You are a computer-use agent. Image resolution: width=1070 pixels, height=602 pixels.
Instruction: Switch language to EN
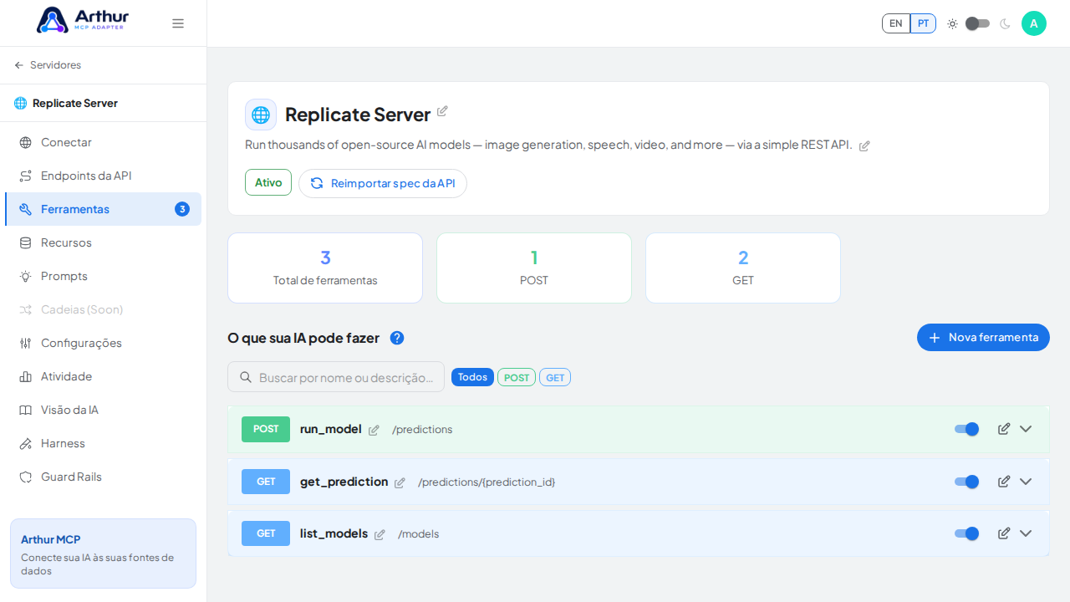click(x=896, y=23)
